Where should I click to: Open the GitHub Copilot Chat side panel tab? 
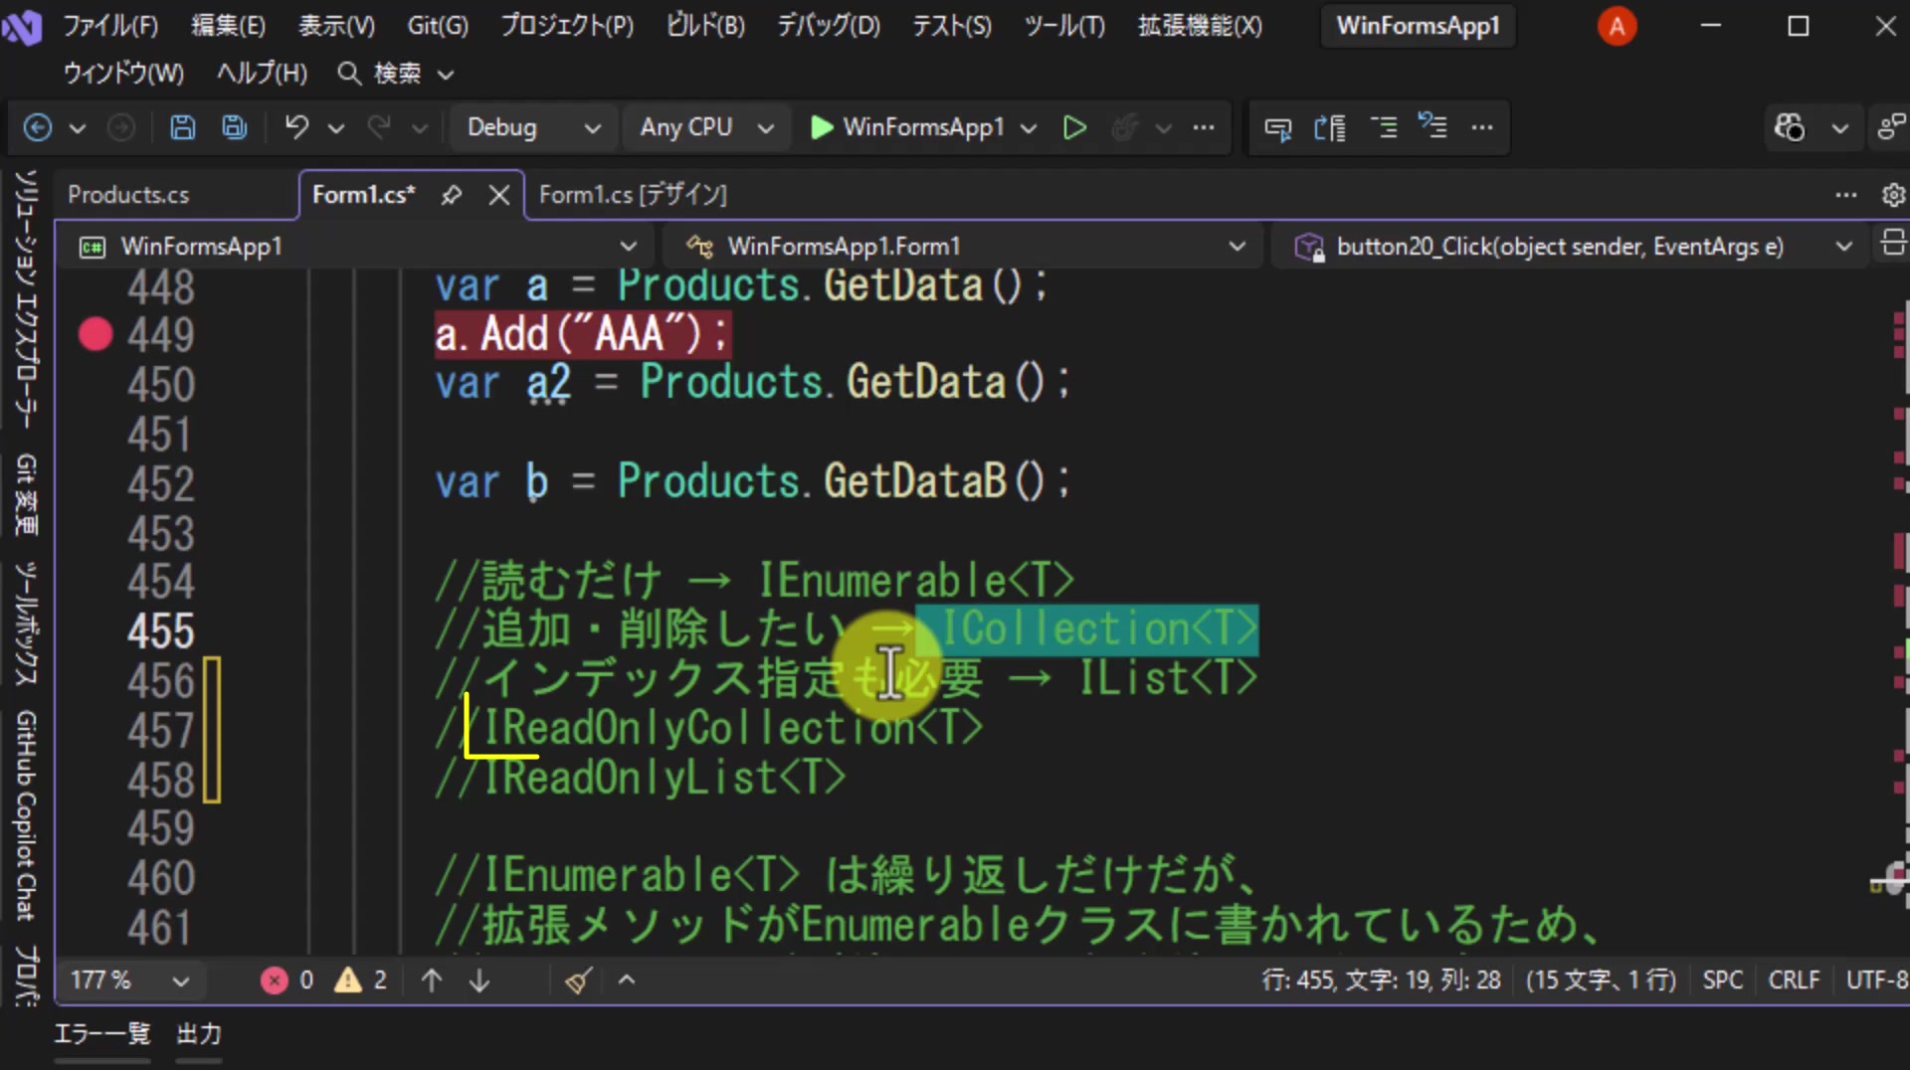(26, 815)
